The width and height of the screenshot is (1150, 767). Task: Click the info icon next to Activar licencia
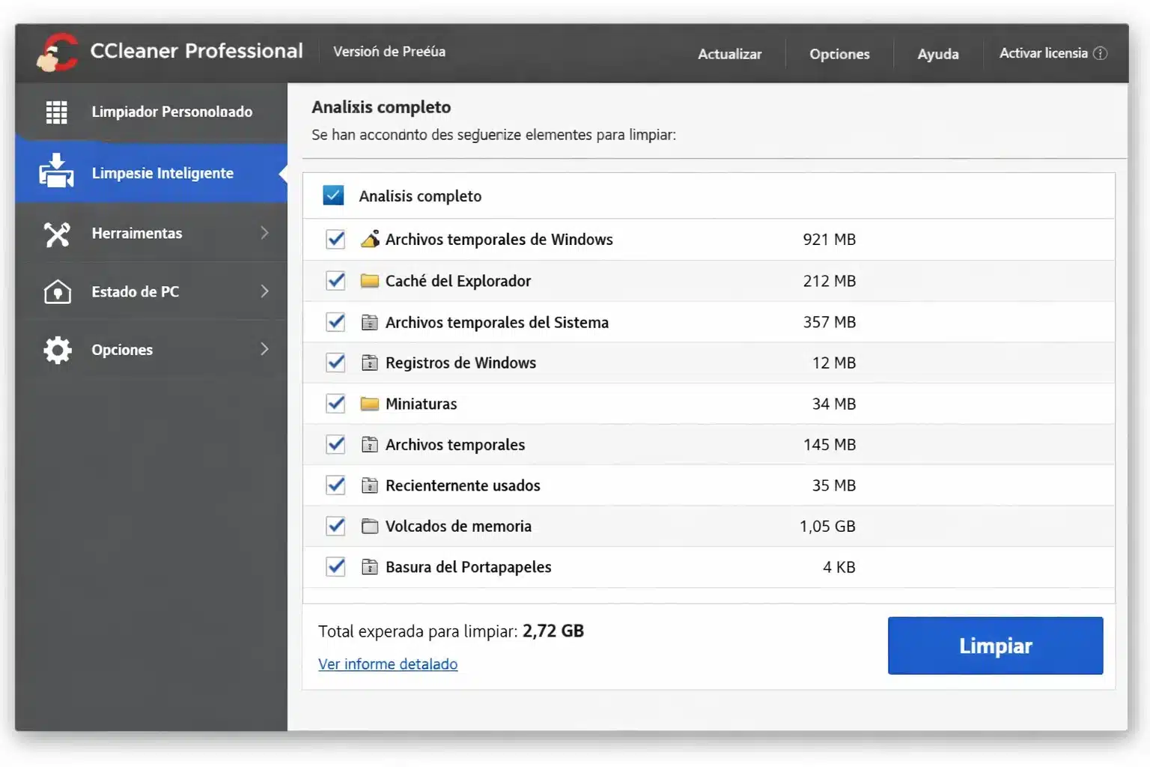[x=1101, y=53]
